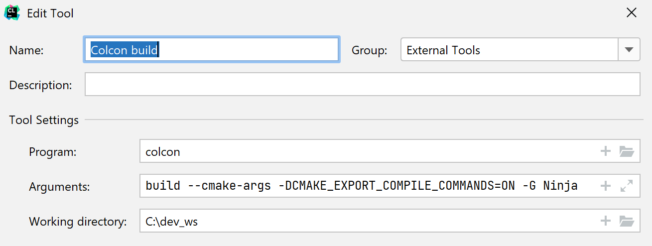
Task: Browse for the Program executable folder icon
Action: point(626,151)
